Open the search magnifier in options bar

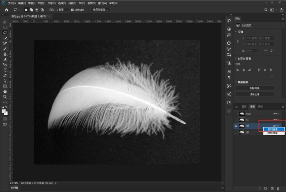pyautogui.click(x=266, y=10)
